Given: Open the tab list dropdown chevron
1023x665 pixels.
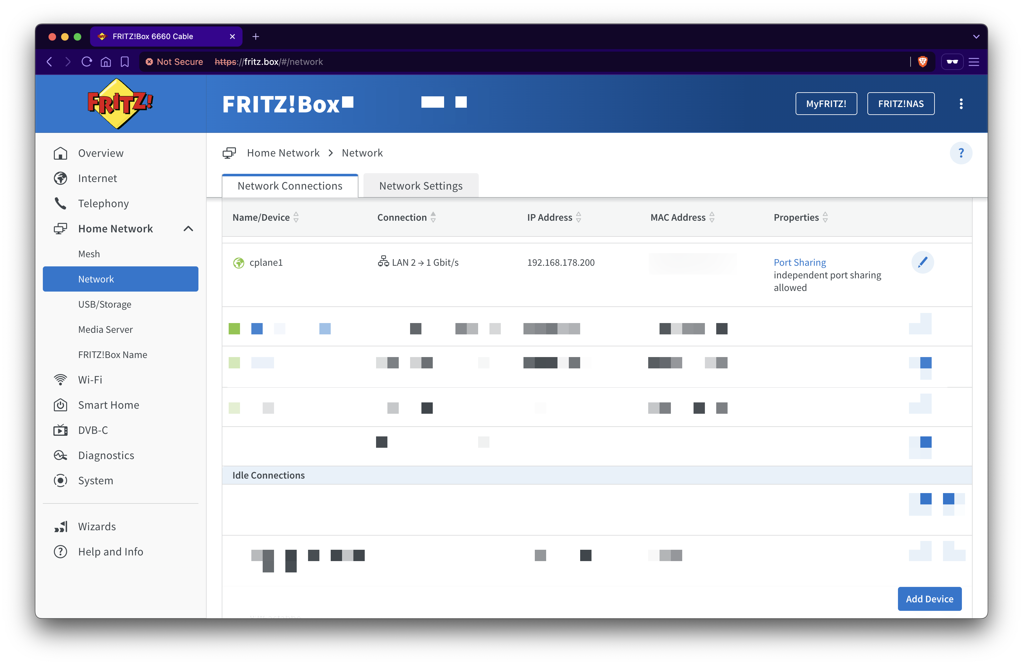Looking at the screenshot, I should coord(976,37).
